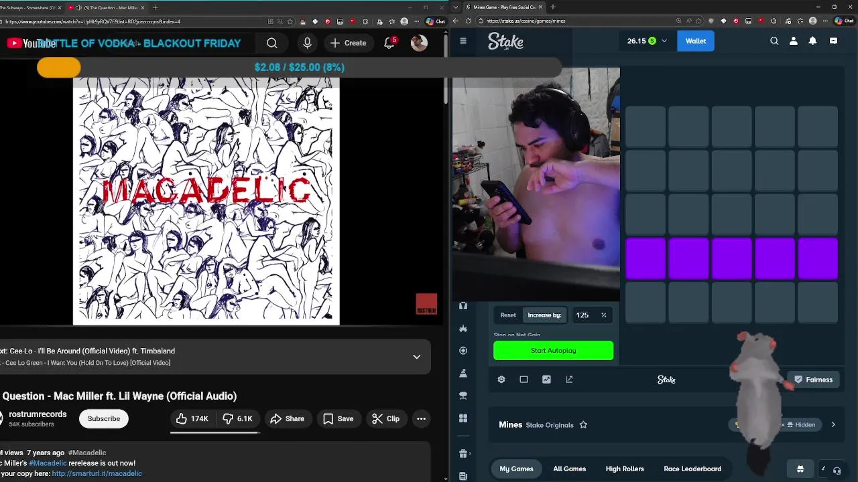Open Stake sidebar crown icon
Viewport: 858px width, 482px height.
pyautogui.click(x=463, y=329)
